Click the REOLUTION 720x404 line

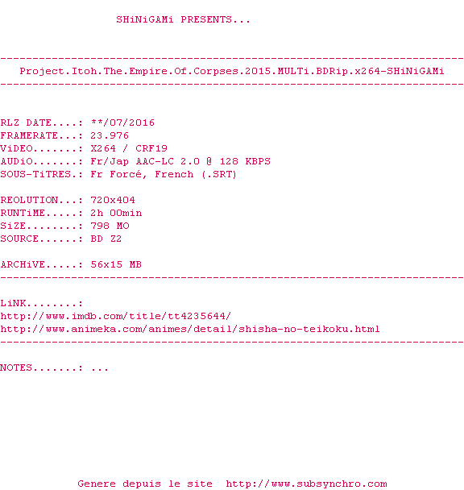68,200
